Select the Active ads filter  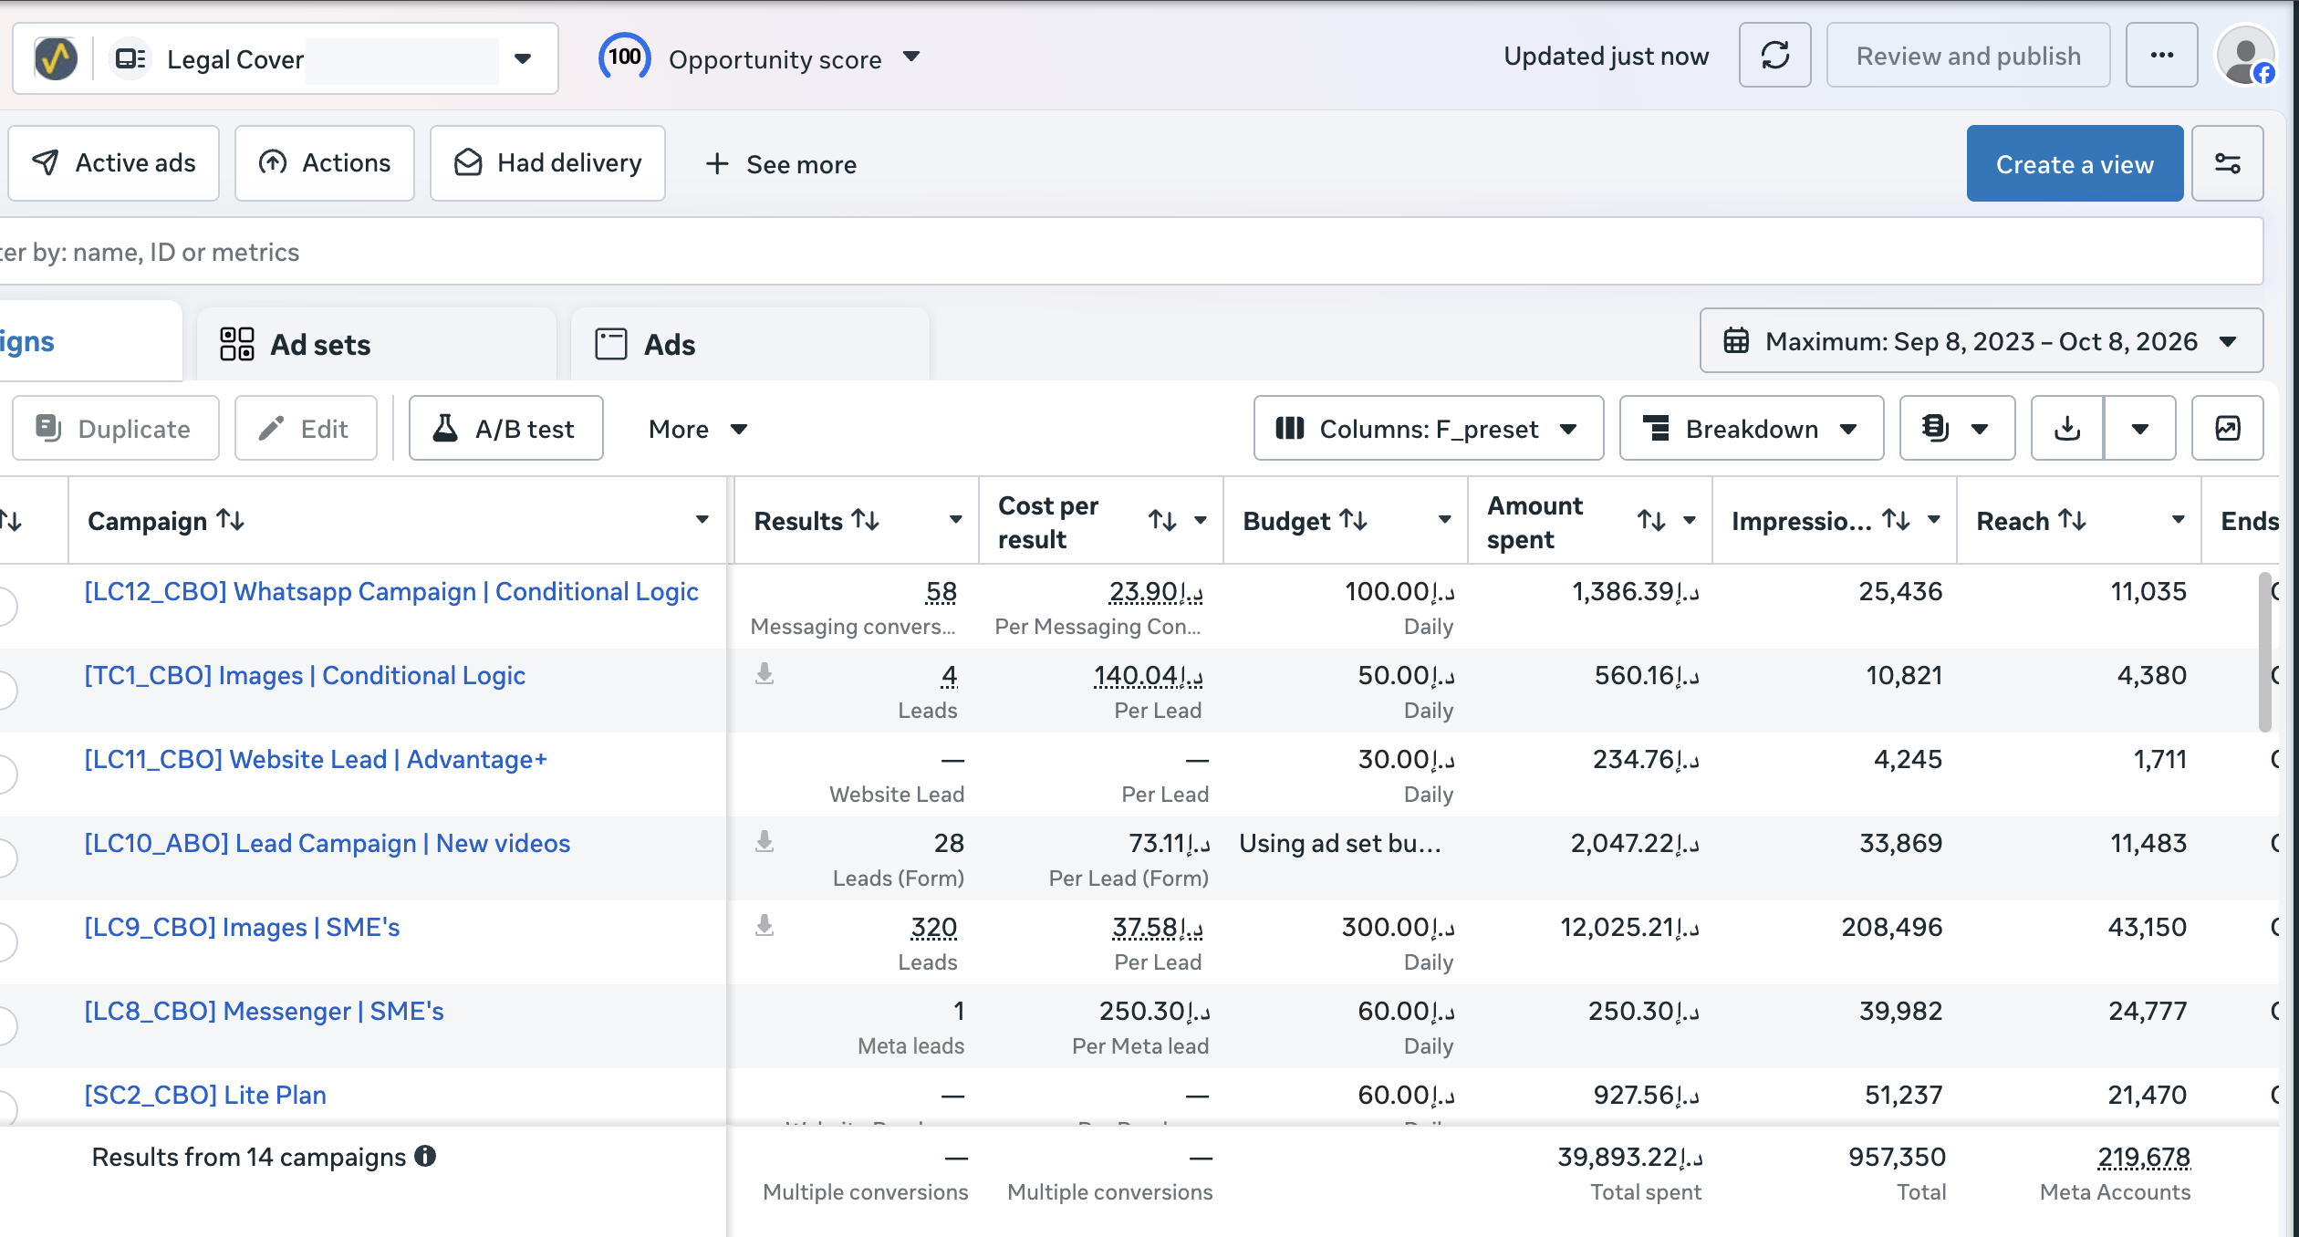114,163
